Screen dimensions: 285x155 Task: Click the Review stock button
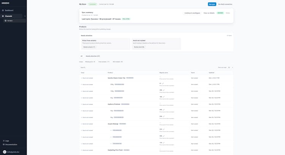coord(139,47)
